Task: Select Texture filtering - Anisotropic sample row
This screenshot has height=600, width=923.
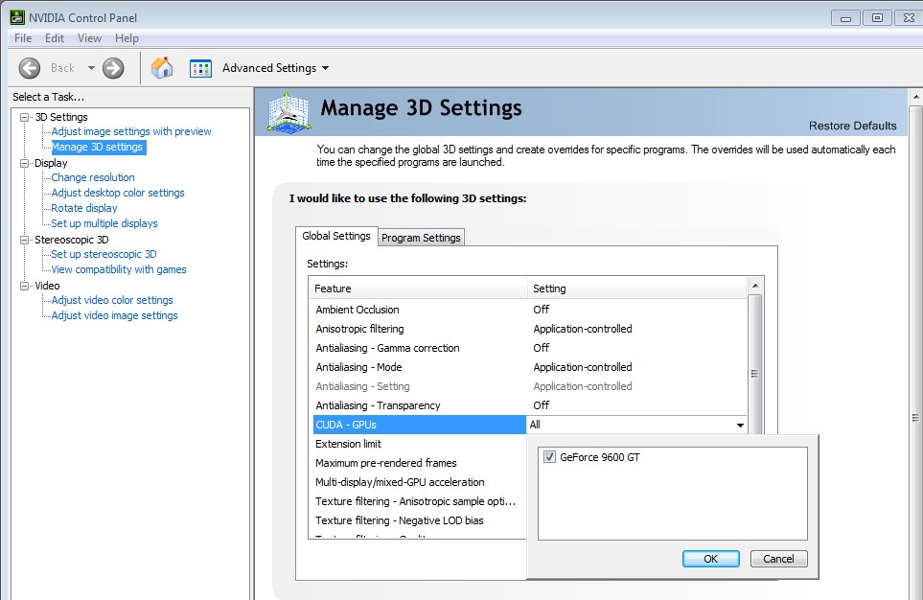Action: pos(418,501)
